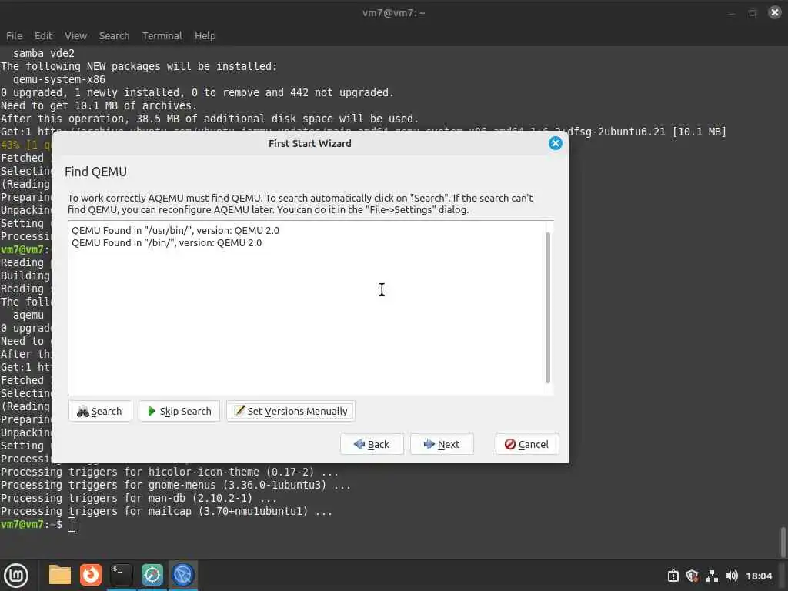Click the 'Find QEMU' heading
Viewport: 788px width, 591px height.
pyautogui.click(x=95, y=172)
